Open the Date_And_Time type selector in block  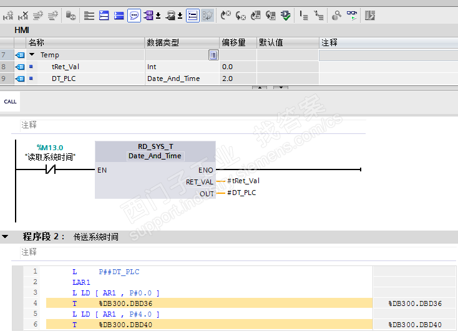click(x=155, y=156)
